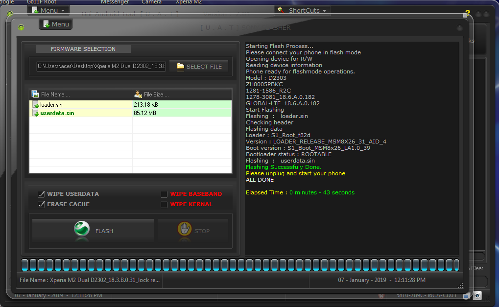Click the File Name header icon

(35, 94)
